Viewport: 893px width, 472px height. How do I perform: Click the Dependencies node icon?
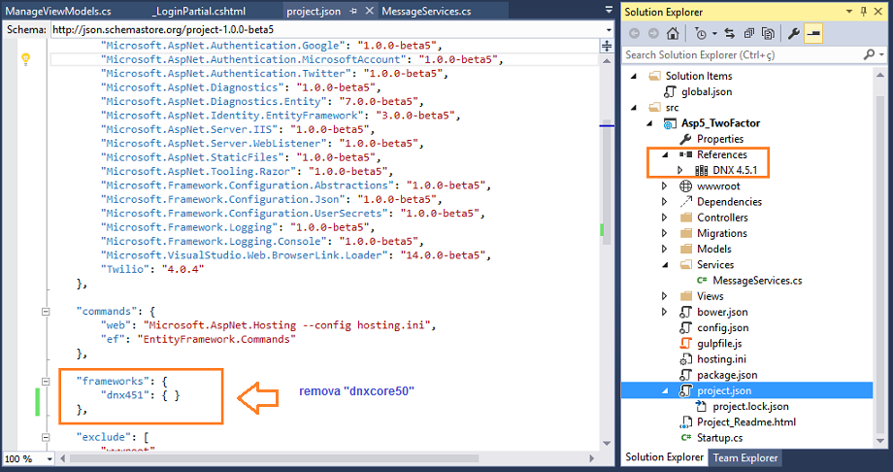pyautogui.click(x=685, y=202)
